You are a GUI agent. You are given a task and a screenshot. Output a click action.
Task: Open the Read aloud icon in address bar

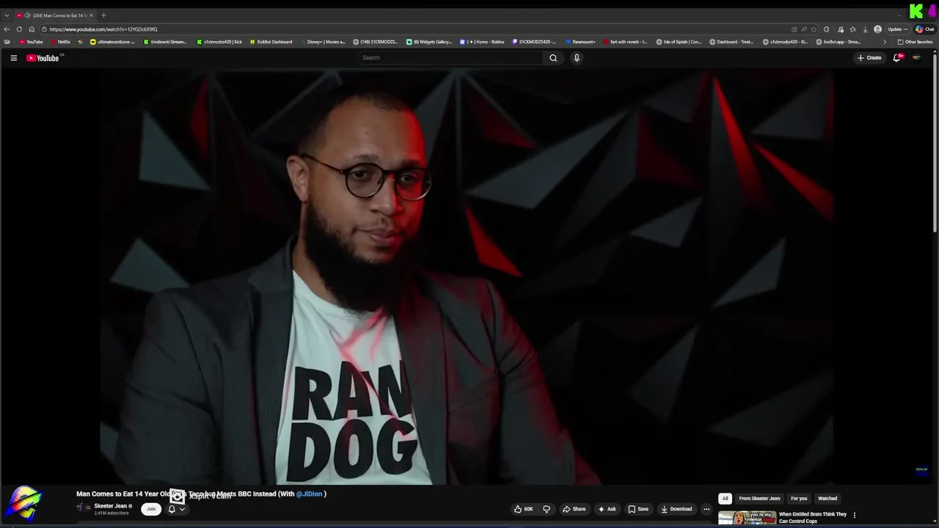pos(804,29)
